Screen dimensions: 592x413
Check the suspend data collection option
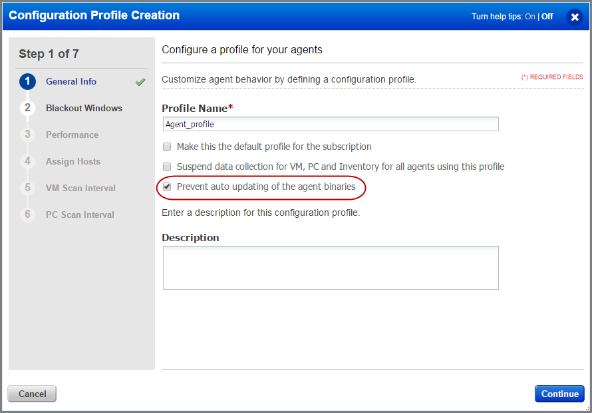167,167
